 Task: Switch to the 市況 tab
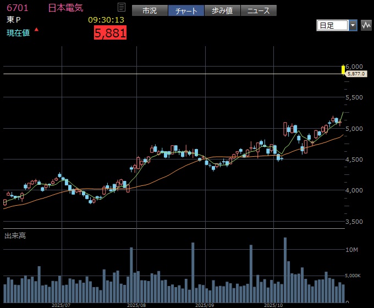point(150,10)
